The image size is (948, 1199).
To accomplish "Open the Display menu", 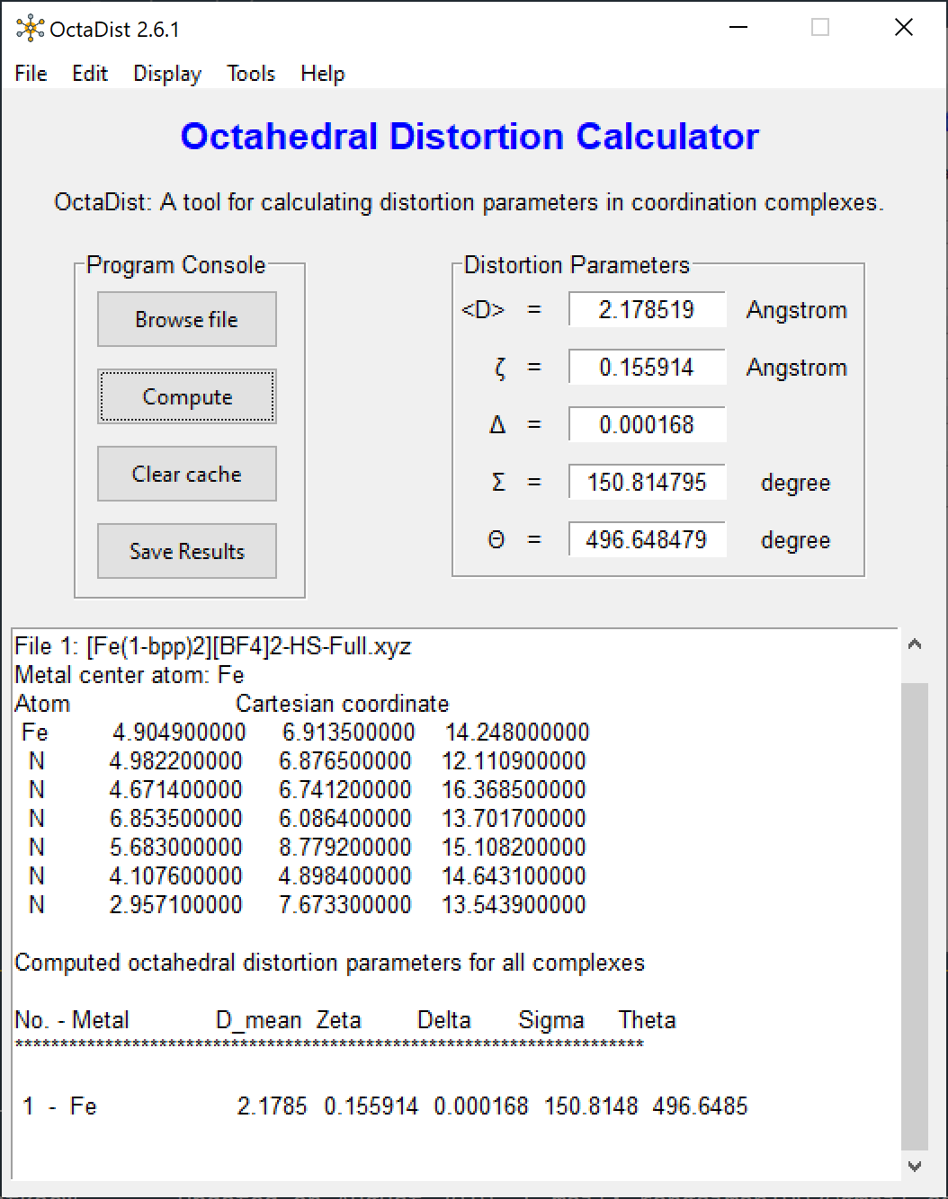I will pos(167,74).
